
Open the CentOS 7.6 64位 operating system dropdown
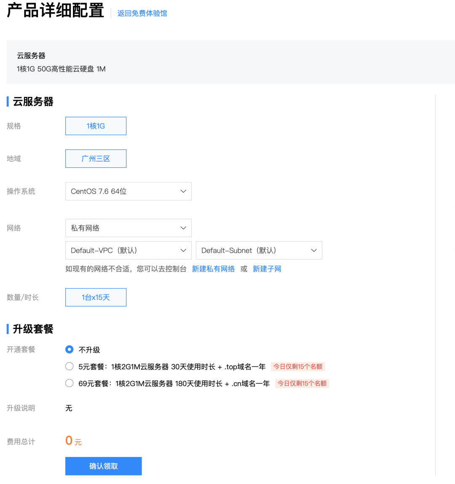point(128,191)
